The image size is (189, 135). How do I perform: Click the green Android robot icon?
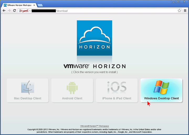pyautogui.click(x=72, y=88)
